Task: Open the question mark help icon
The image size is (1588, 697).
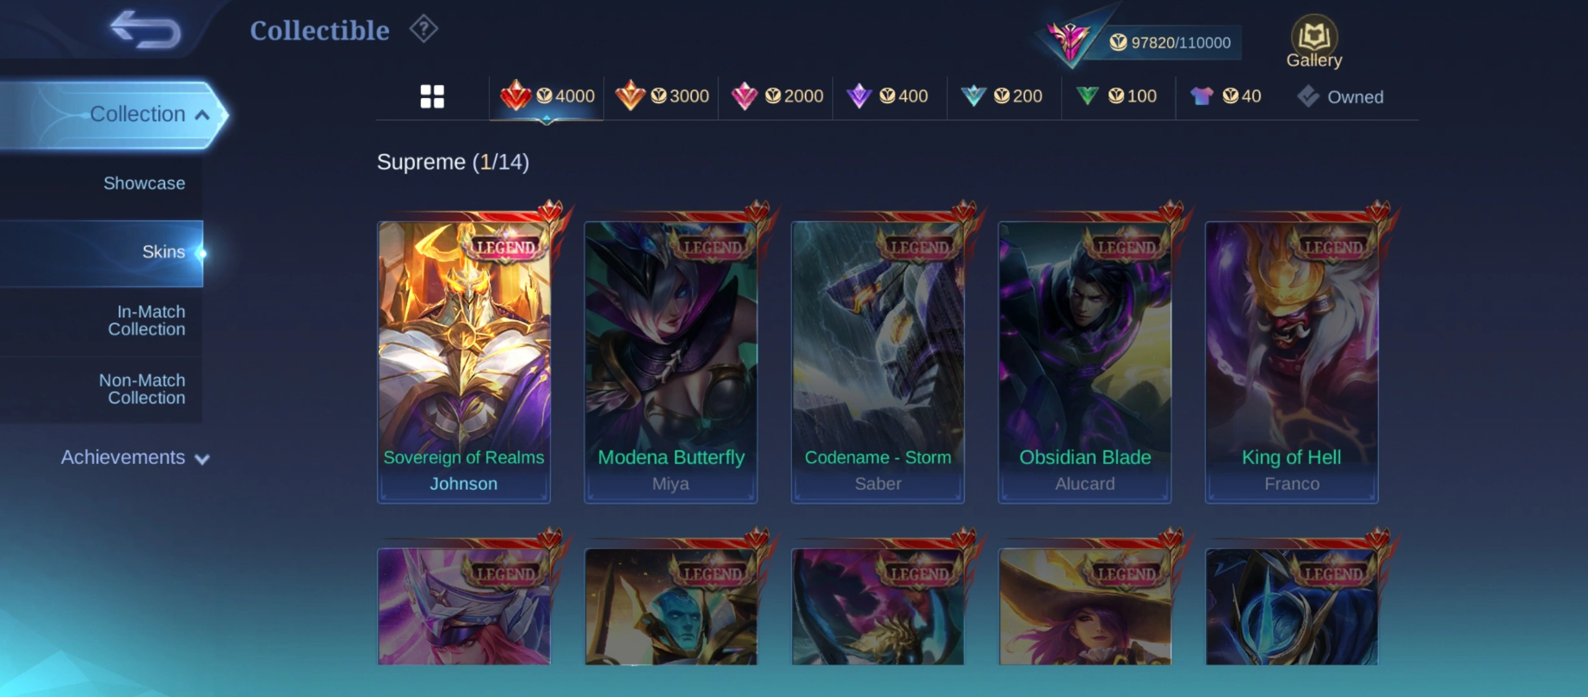Action: pos(423,29)
